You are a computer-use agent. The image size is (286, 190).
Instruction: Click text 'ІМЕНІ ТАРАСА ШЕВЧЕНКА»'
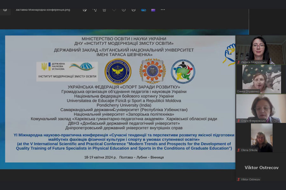tap(124, 55)
